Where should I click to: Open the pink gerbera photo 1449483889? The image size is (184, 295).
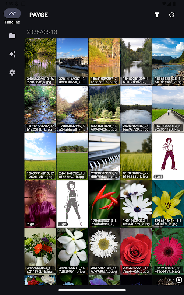(168, 251)
